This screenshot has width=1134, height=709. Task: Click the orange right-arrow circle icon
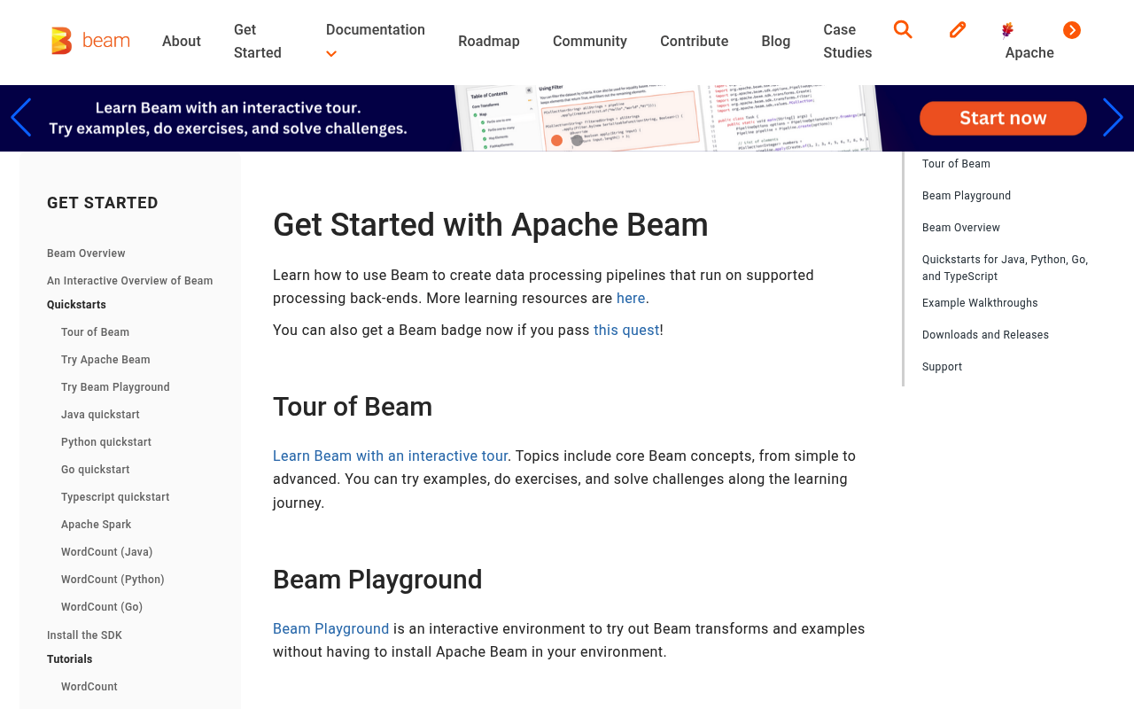(x=1072, y=30)
